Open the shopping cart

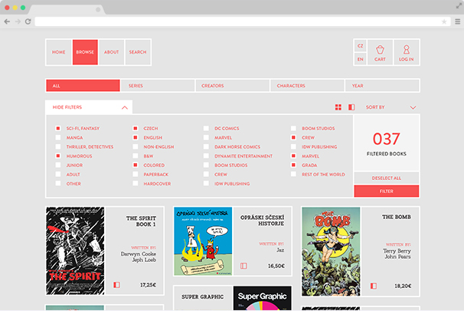(x=380, y=52)
